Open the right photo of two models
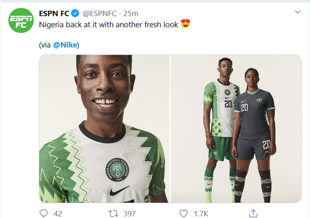 [236, 129]
